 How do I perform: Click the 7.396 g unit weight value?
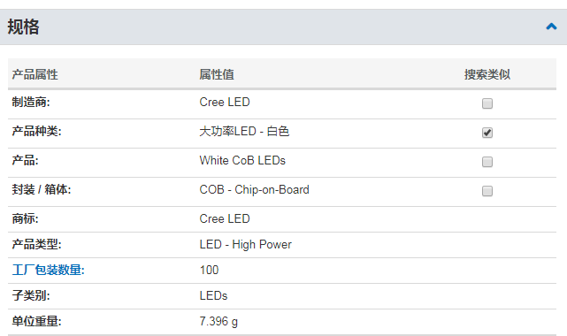[218, 321]
